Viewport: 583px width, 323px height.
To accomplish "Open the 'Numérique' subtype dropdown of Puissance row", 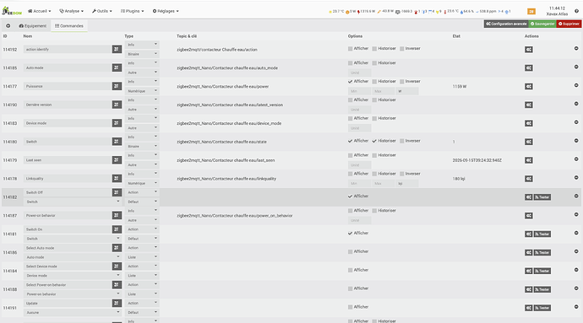I will 142,91.
